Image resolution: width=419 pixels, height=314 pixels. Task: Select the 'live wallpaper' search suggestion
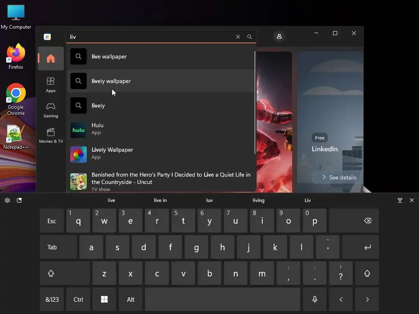(x=161, y=56)
